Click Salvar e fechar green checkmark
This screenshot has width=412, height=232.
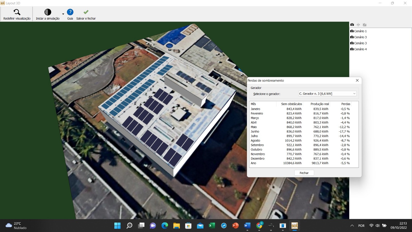(x=86, y=12)
